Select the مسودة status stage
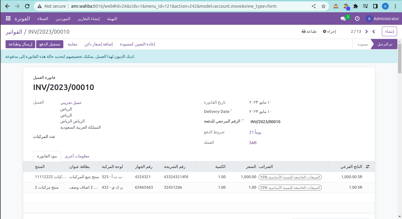The image size is (402, 219). pyautogui.click(x=362, y=44)
